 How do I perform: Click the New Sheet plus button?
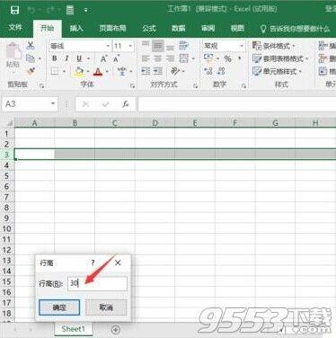pos(115,330)
